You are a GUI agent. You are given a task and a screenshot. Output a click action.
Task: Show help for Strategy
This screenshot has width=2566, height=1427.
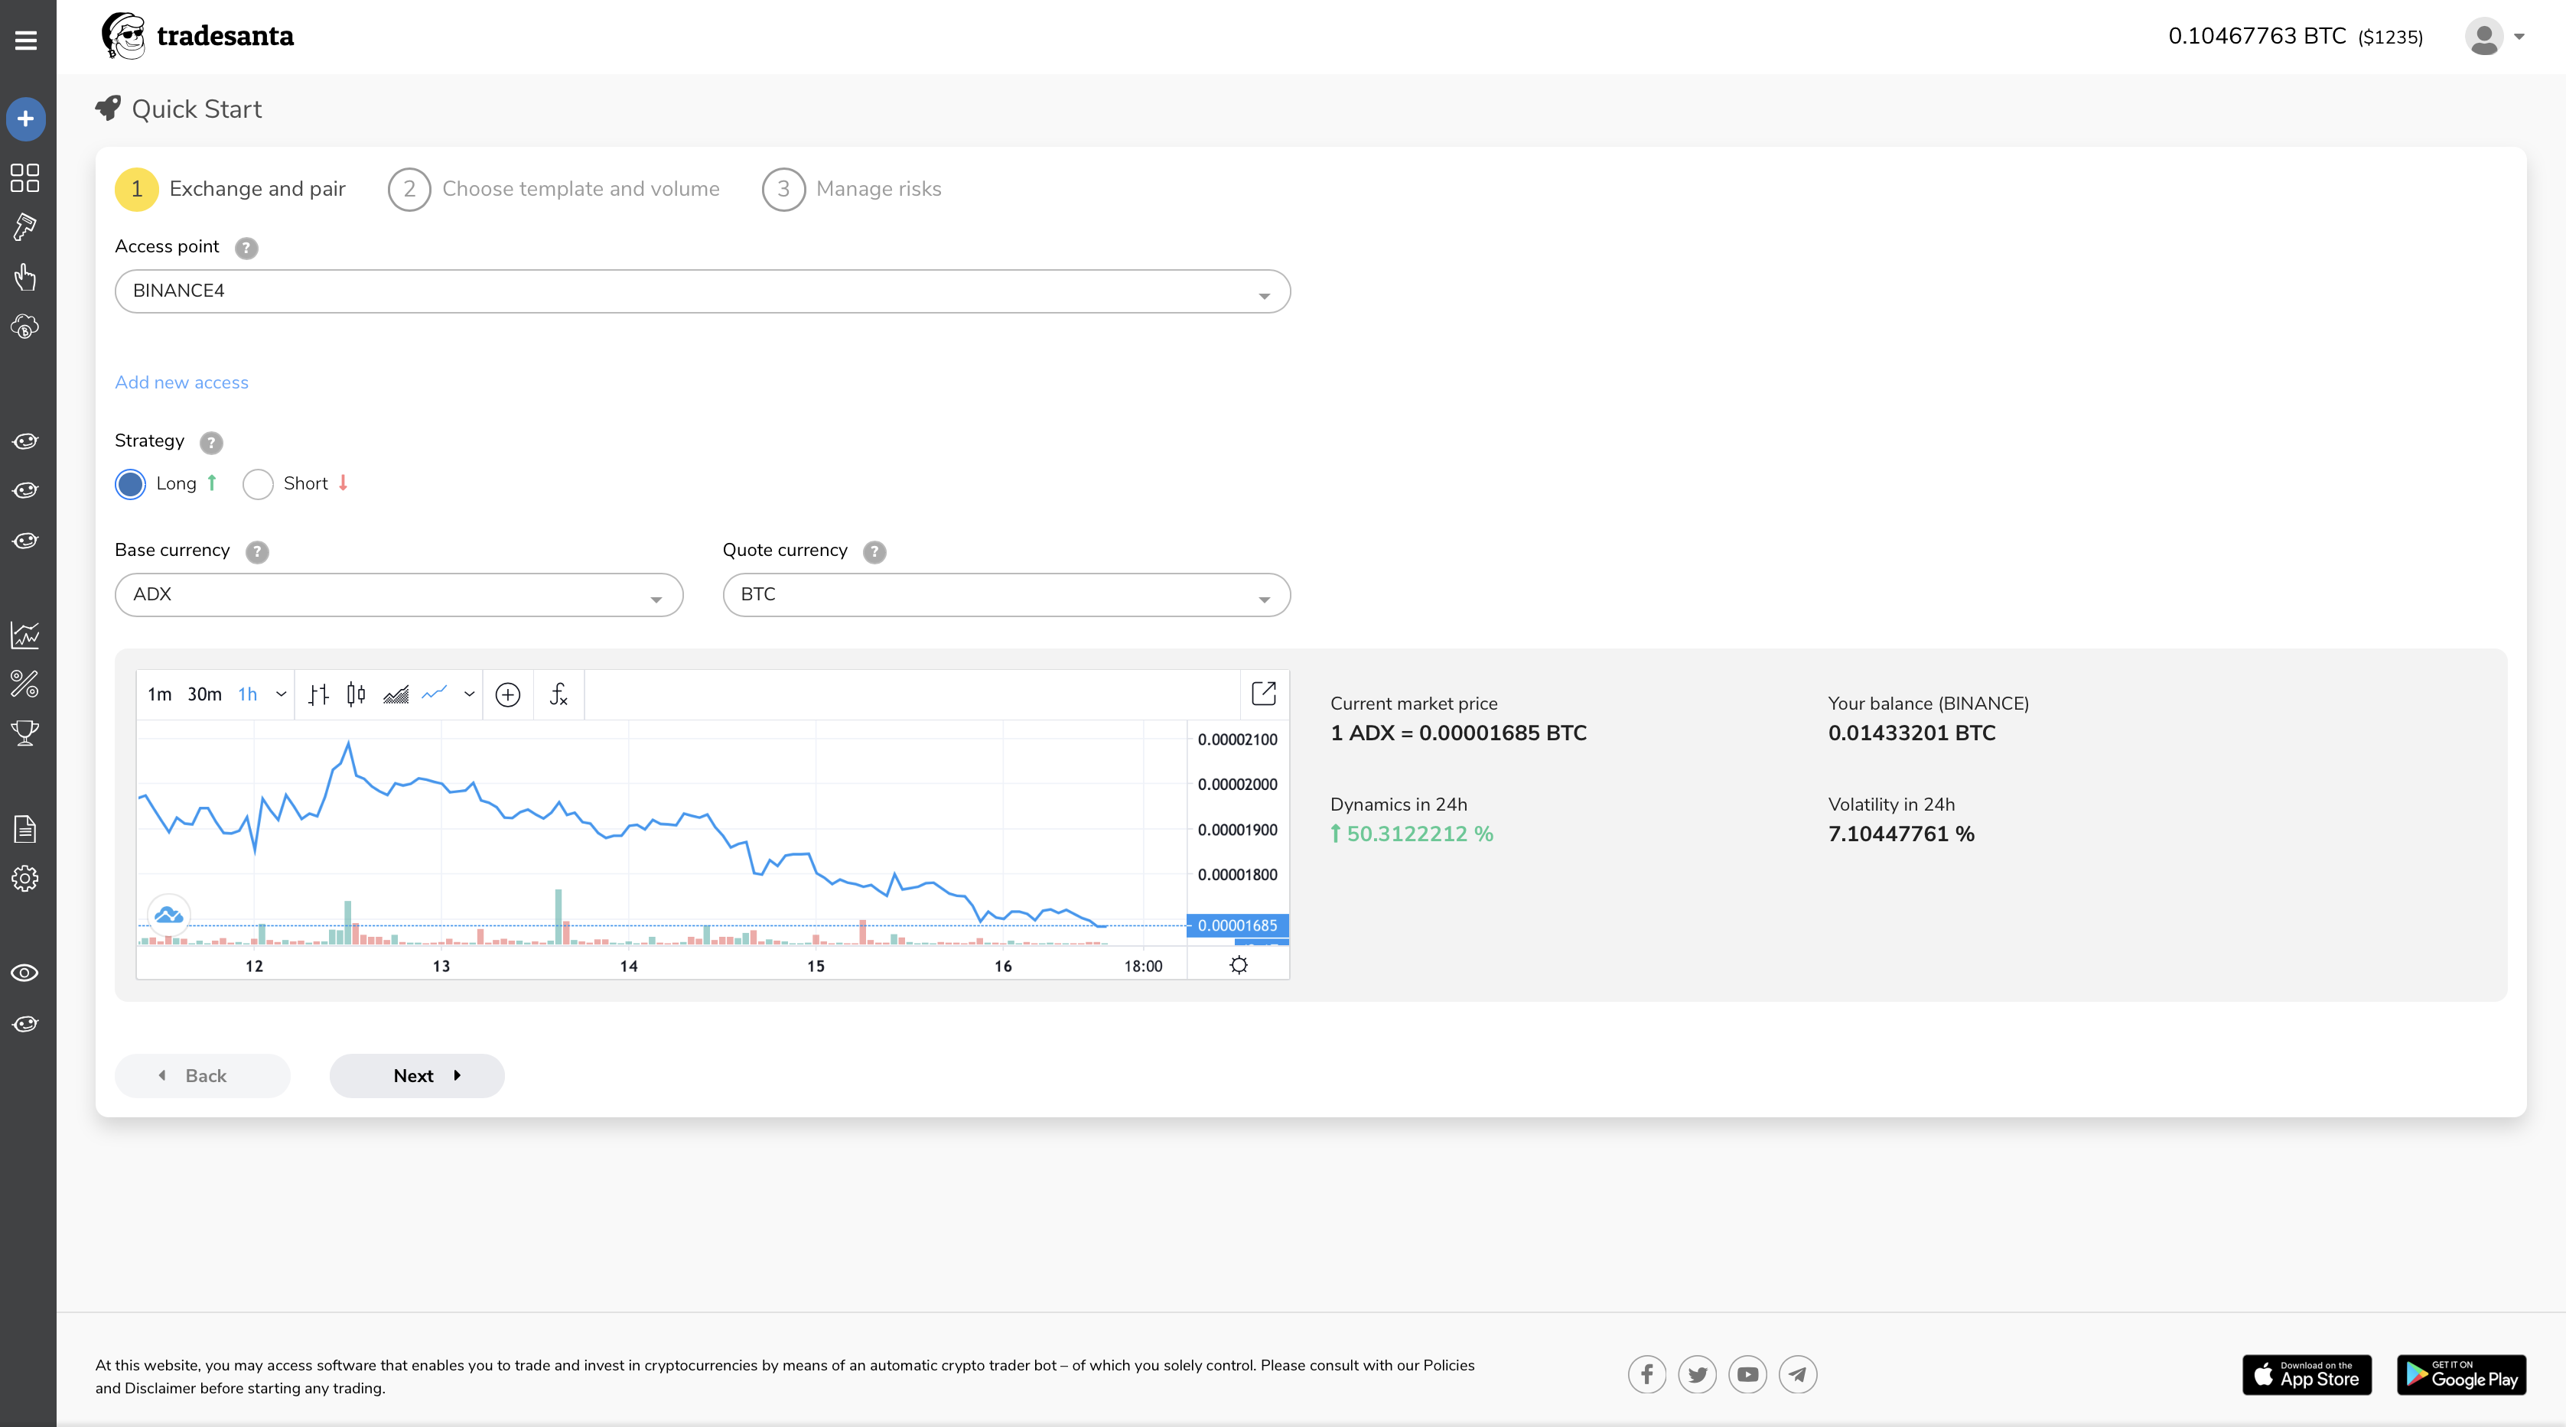click(211, 442)
